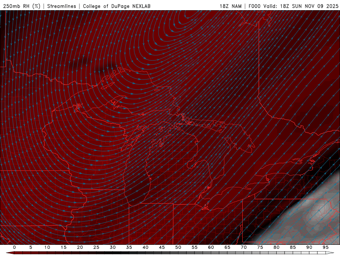Click the 25 value on the color scale
This screenshot has height=255, width=340.
point(96,247)
